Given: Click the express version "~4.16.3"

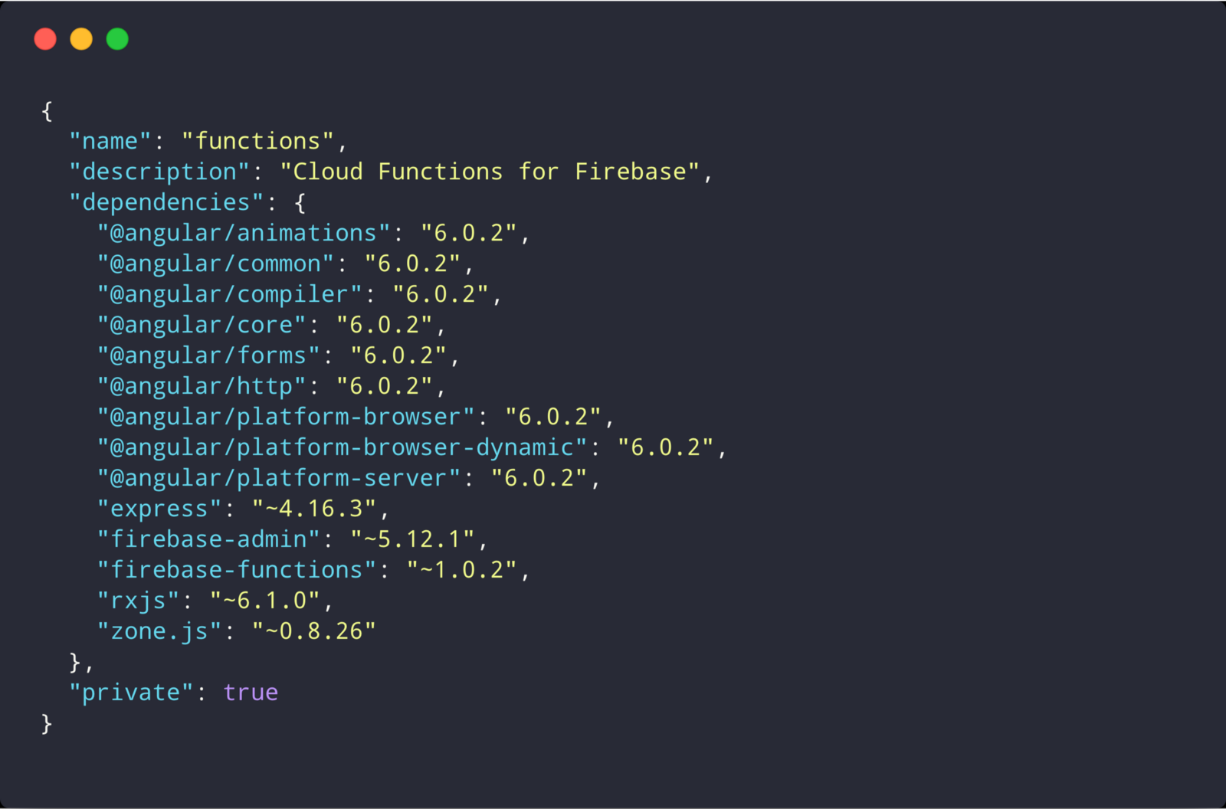Looking at the screenshot, I should coord(314,509).
